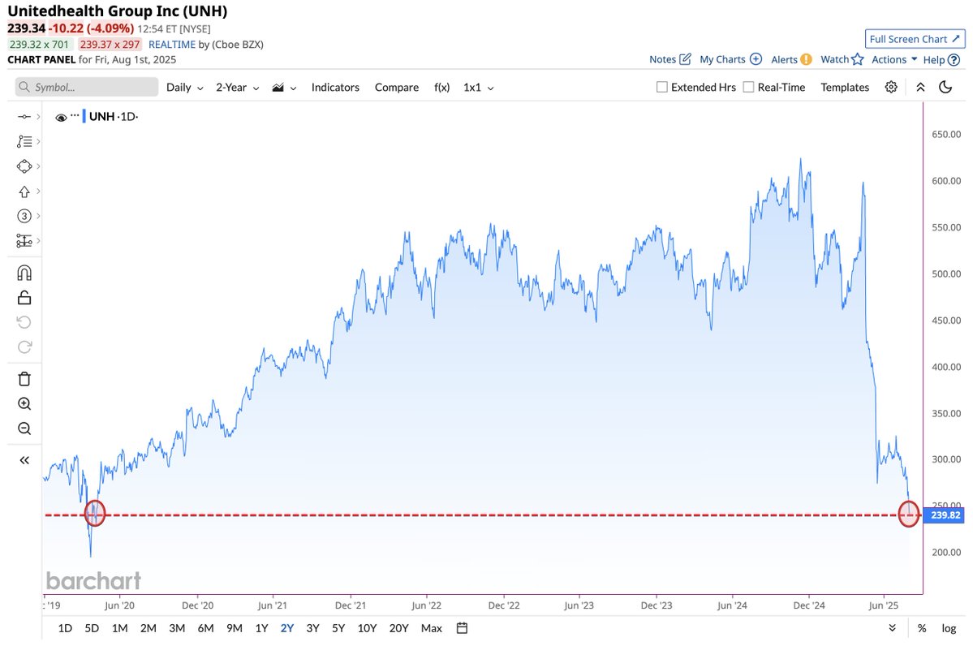
Task: Click the 239.82 price label on axis
Action: click(x=945, y=515)
